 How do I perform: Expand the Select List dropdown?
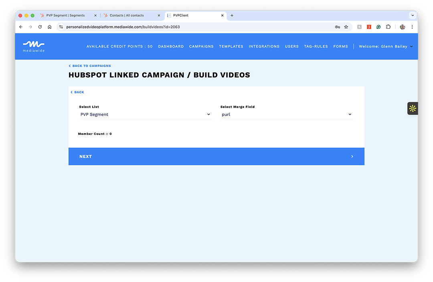point(145,114)
